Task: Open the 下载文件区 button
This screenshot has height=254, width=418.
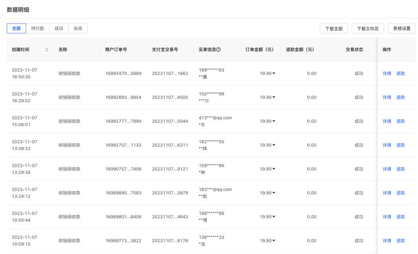Action: pyautogui.click(x=368, y=29)
